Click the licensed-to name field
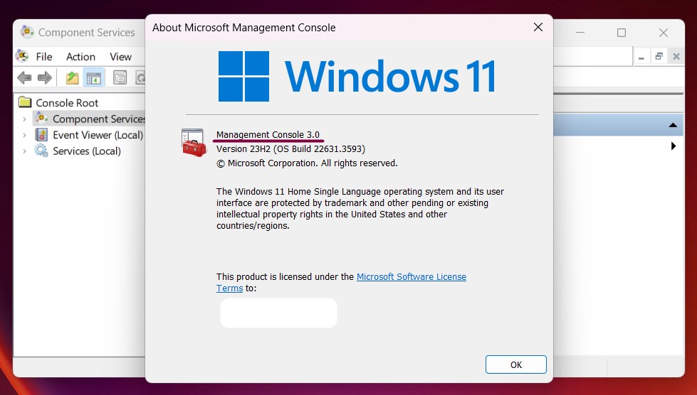Screen dimensions: 697x395 tap(278, 313)
